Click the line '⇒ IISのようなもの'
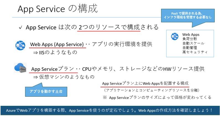Viewport: 220px width, 116px height. pos(55,52)
